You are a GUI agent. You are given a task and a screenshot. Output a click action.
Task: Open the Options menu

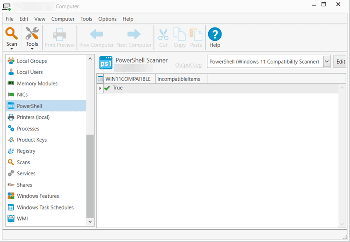click(x=107, y=19)
